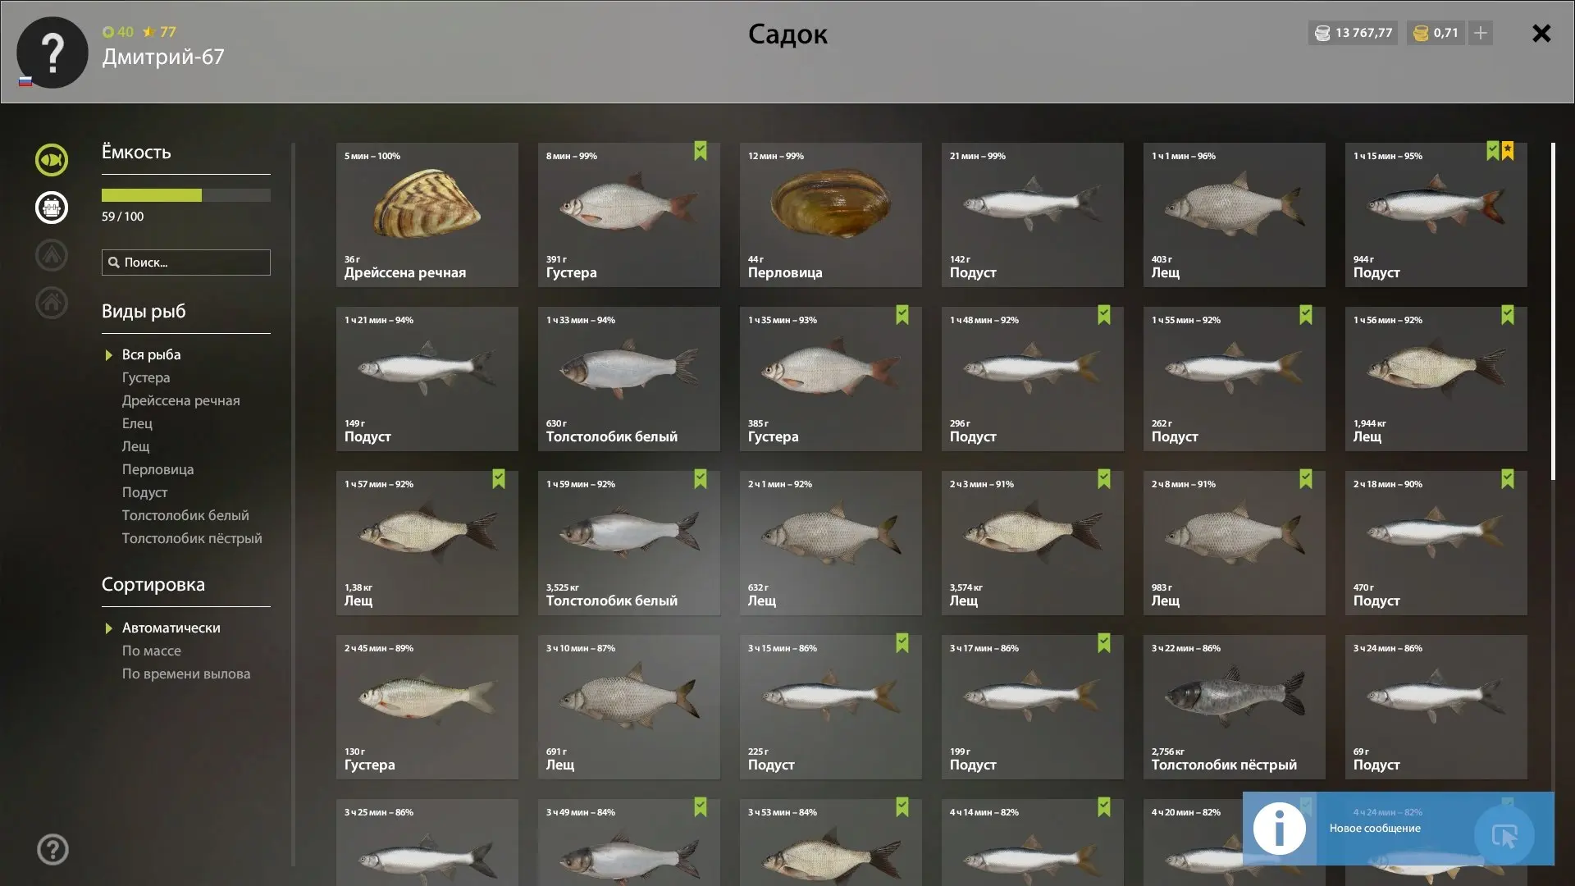Filter fish by Густера
This screenshot has width=1575, height=886.
[x=146, y=377]
